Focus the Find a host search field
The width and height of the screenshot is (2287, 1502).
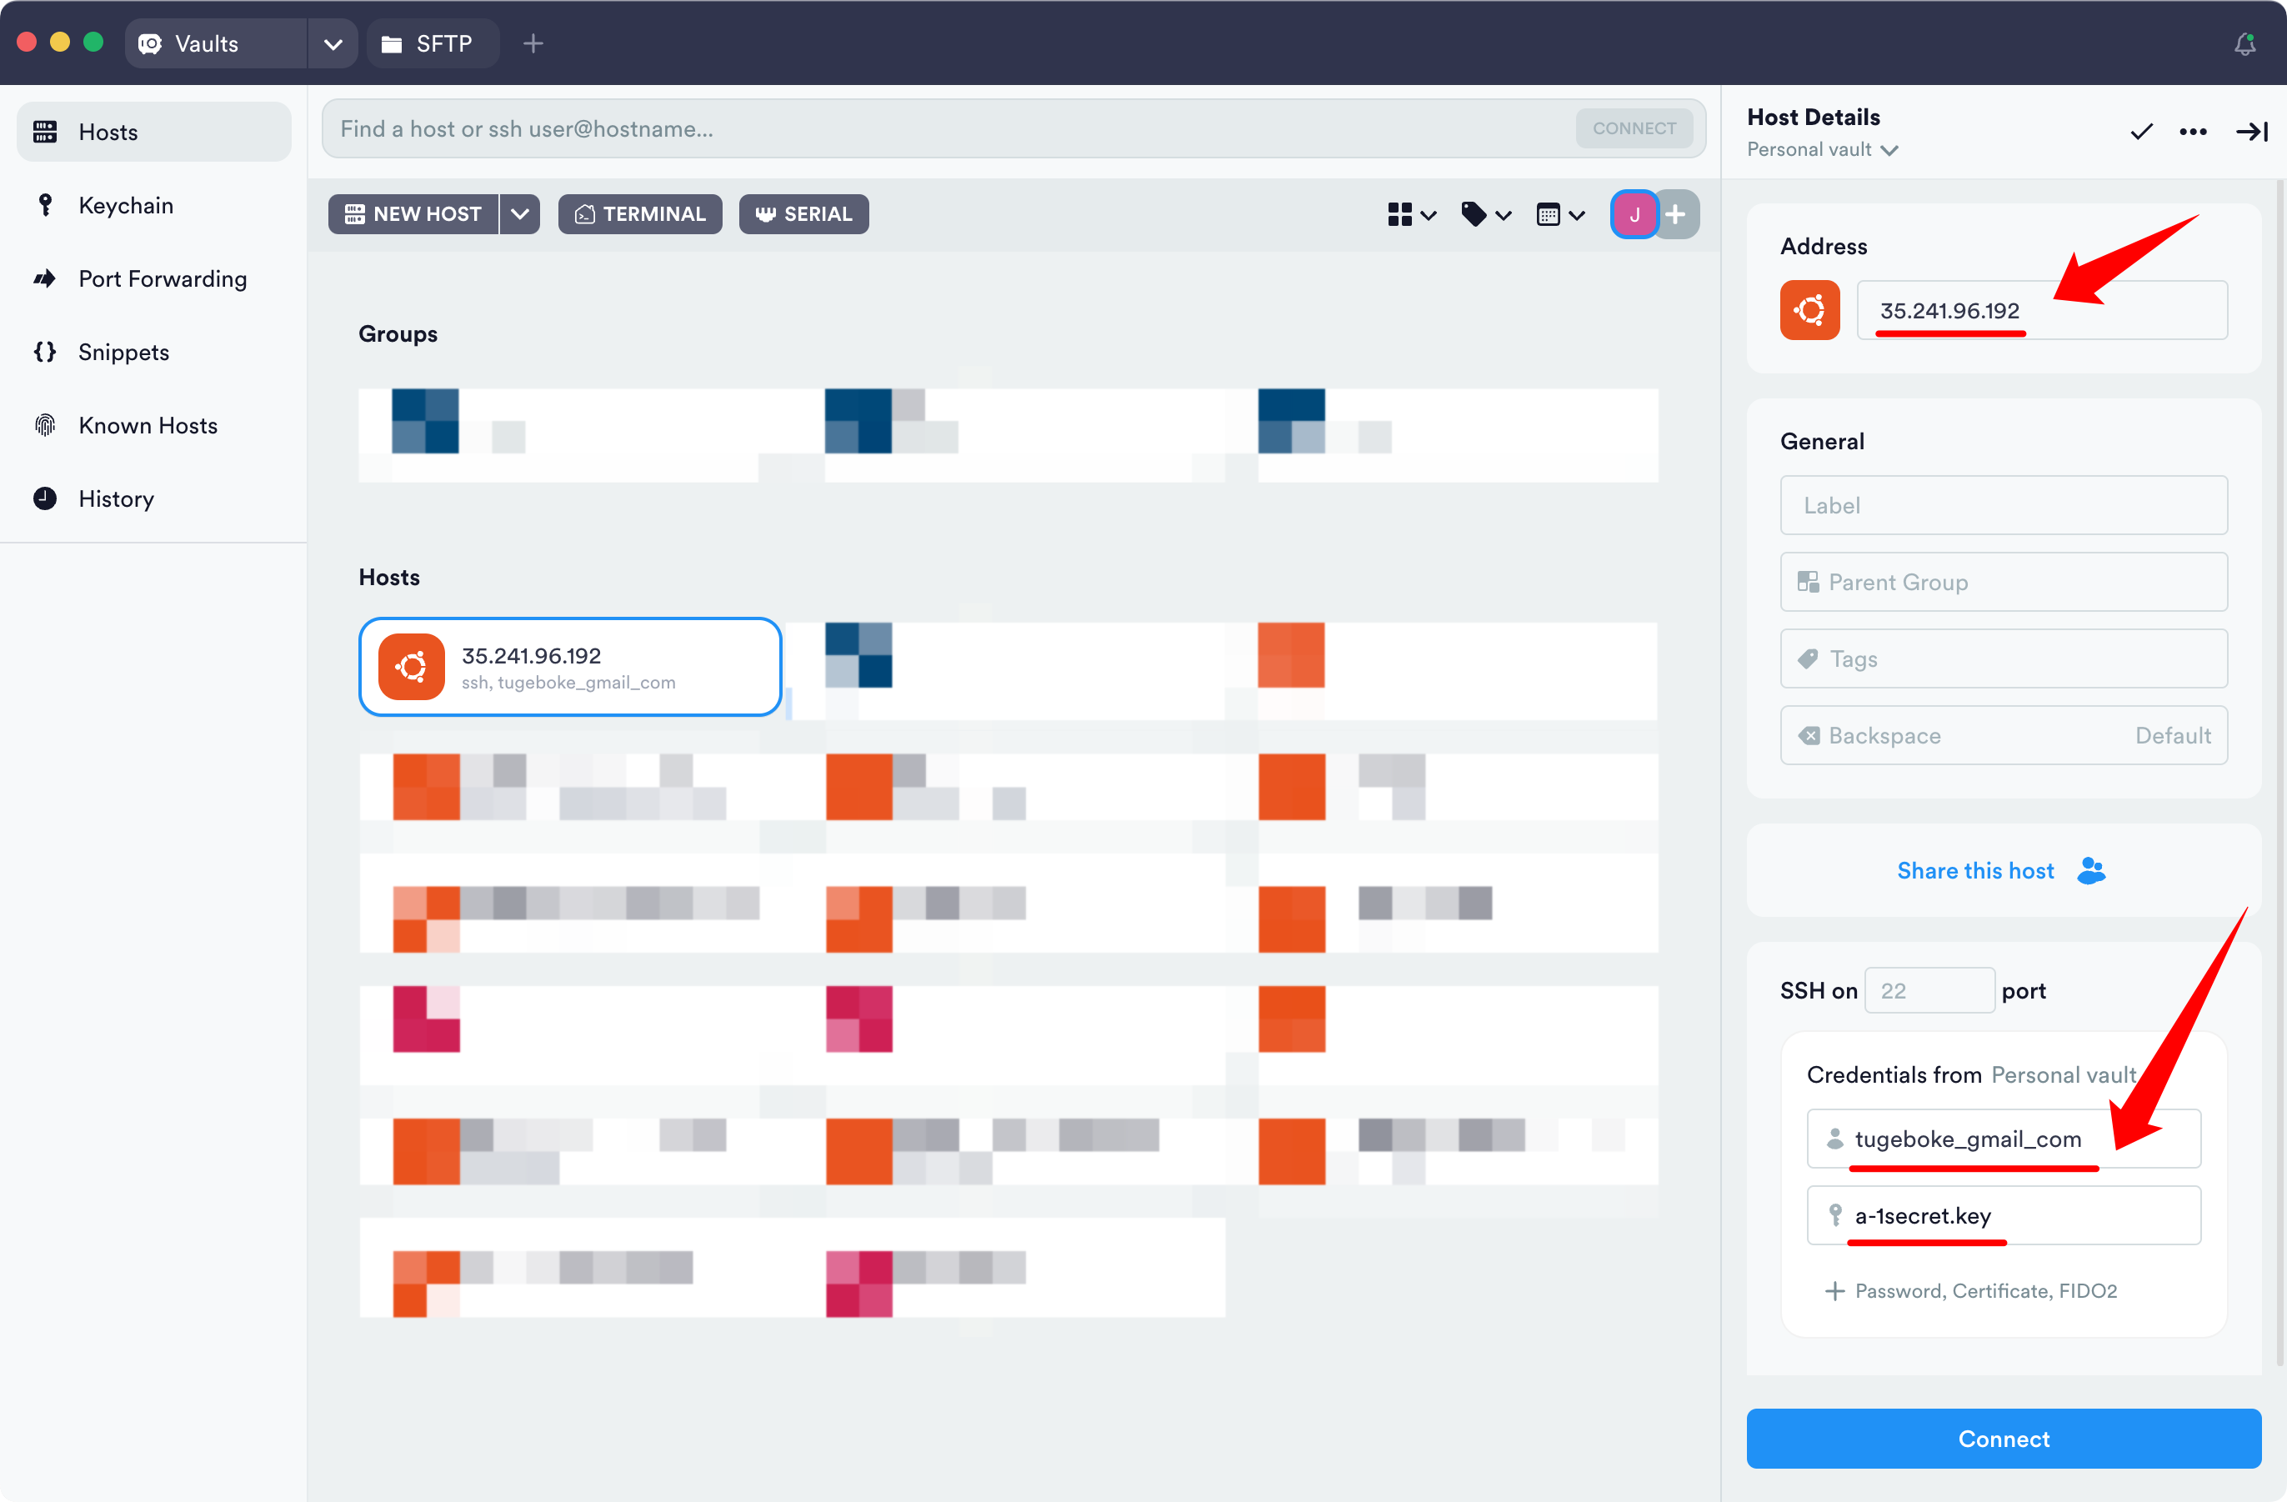951,128
